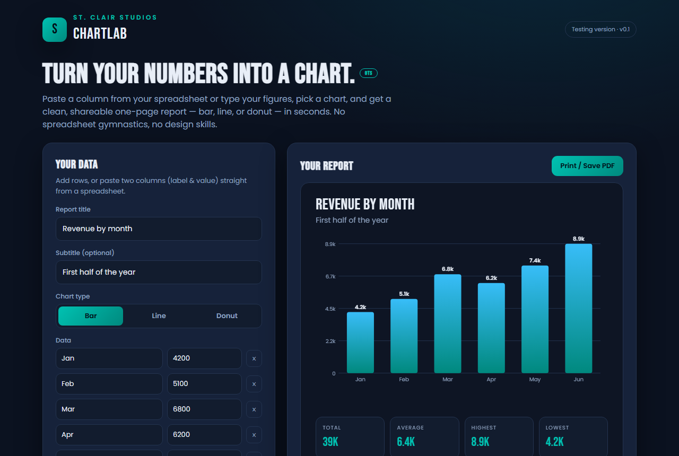Delete the Apr data row
Image resolution: width=679 pixels, height=456 pixels.
coord(254,435)
